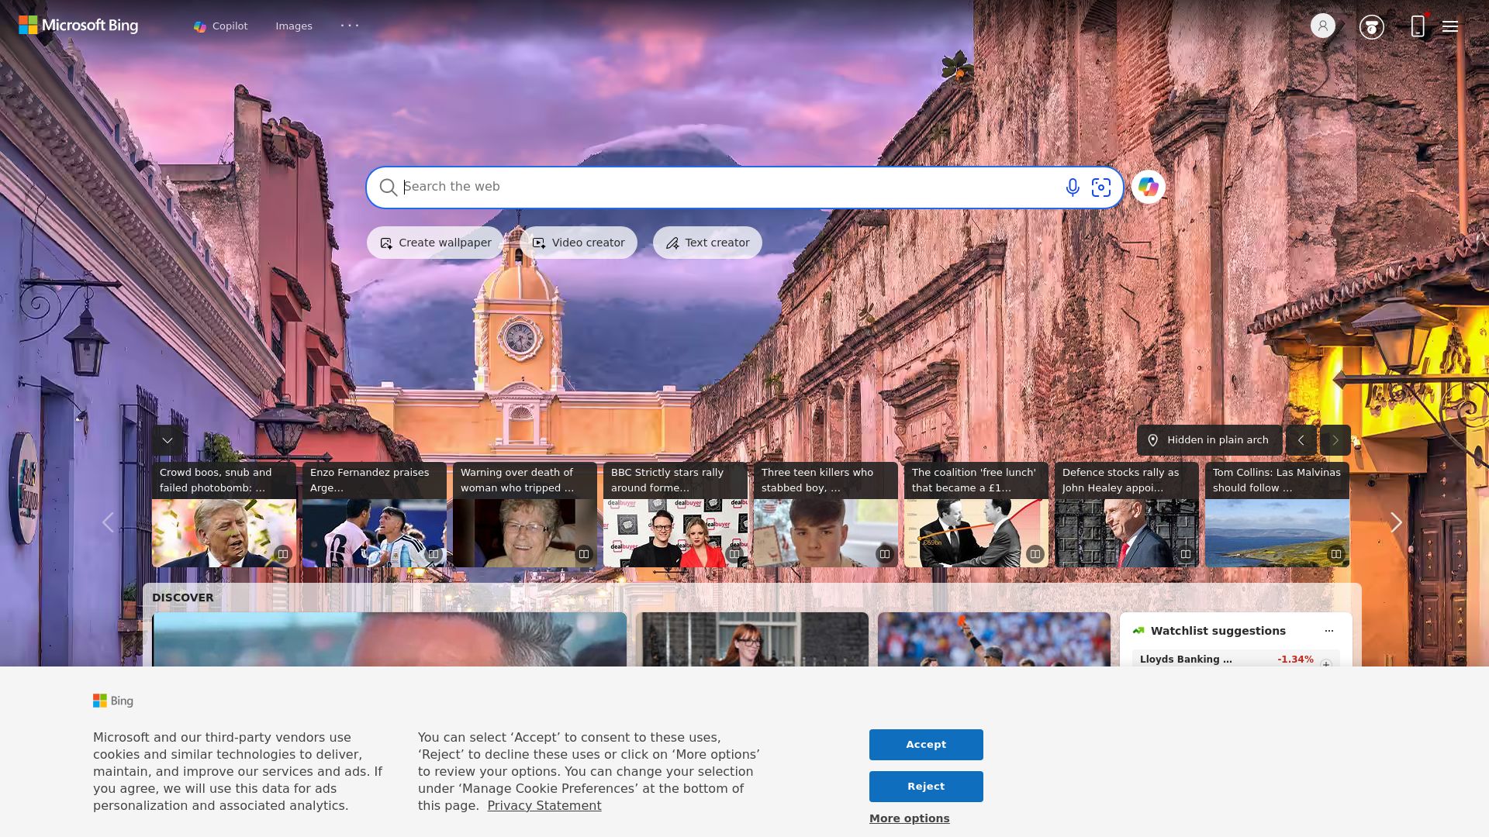The width and height of the screenshot is (1489, 837).
Task: Open Discover story with red-haired woman
Action: coord(752,639)
